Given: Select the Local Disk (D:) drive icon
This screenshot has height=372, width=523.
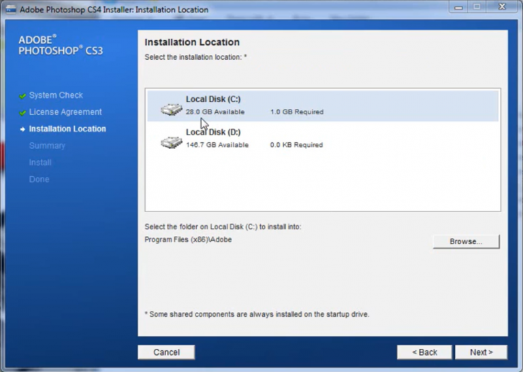Looking at the screenshot, I should click(x=172, y=142).
